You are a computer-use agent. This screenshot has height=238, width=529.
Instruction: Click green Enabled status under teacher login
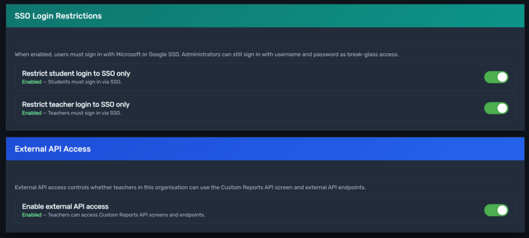(x=32, y=113)
